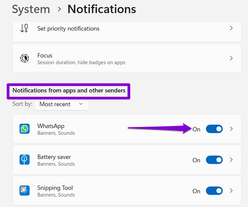Click the breadcrumb separator chevron after System
The image size is (248, 207).
[59, 9]
